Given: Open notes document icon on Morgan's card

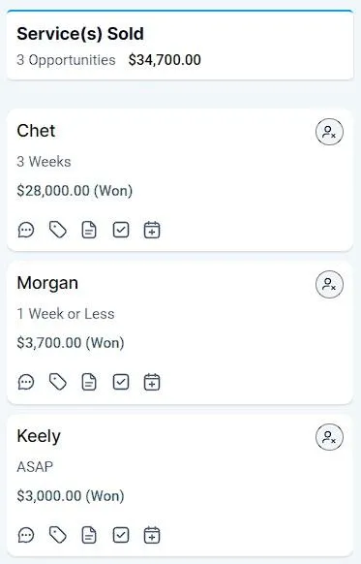Looking at the screenshot, I should (89, 382).
